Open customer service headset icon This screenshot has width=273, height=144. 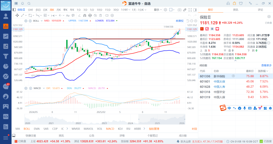pyautogui.click(x=228, y=3)
